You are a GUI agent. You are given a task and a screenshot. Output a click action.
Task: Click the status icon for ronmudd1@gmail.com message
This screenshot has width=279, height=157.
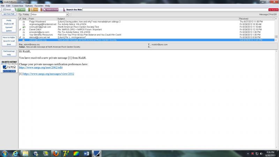click(24, 27)
